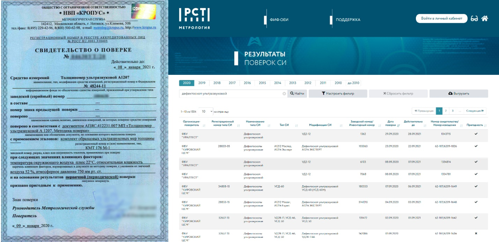Click Войти в личный кабинет button

[442, 18]
